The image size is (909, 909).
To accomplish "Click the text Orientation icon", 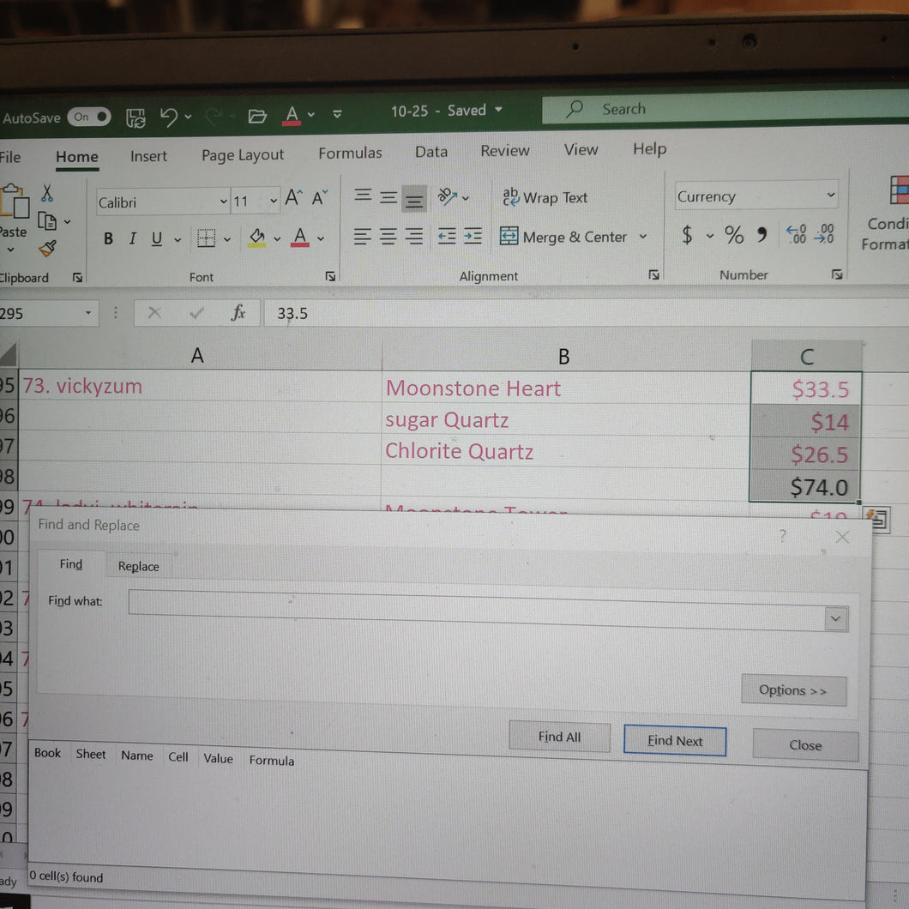I will 448,196.
